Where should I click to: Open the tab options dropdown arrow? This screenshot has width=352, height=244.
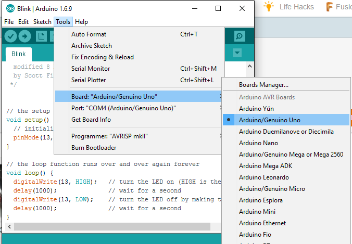tap(237, 53)
